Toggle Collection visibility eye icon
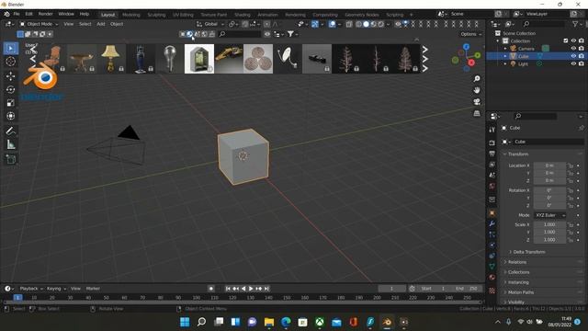 (573, 40)
